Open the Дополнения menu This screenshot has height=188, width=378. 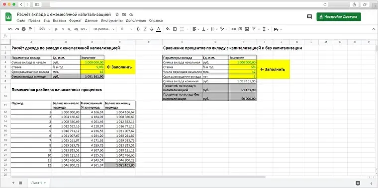[136, 21]
